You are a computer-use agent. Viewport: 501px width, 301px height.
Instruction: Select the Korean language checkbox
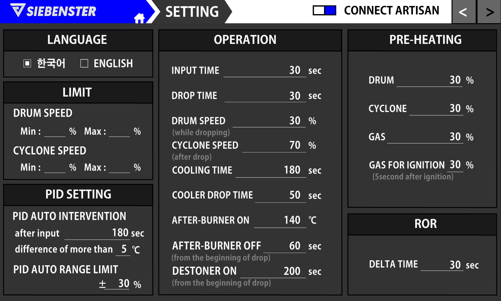click(28, 64)
